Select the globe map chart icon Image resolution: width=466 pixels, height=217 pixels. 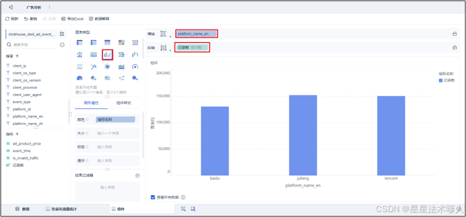[x=107, y=78]
